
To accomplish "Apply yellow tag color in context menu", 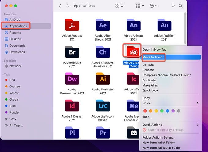I will pos(156,111).
